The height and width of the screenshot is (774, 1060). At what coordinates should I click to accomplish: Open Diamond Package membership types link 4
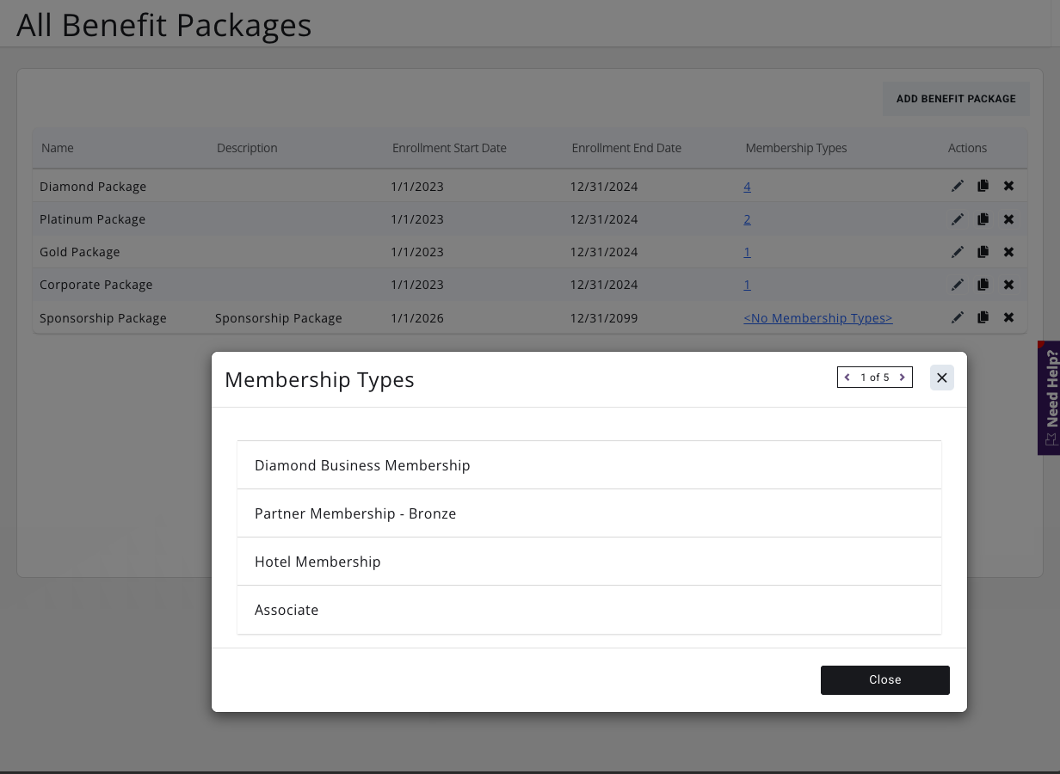(x=748, y=187)
